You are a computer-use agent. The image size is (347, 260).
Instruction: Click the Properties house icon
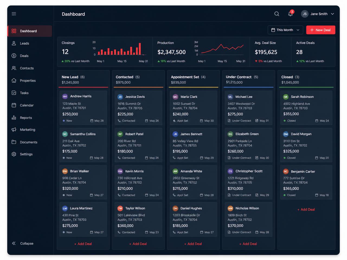point(14,80)
